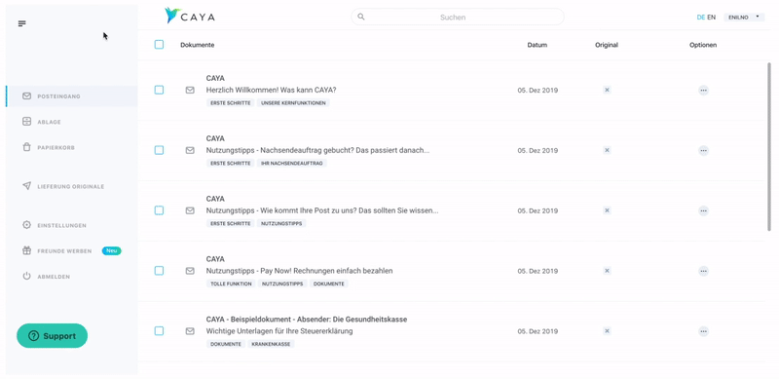
Task: Open three-dot options for Wie kommt Ihre Post
Action: tap(703, 210)
